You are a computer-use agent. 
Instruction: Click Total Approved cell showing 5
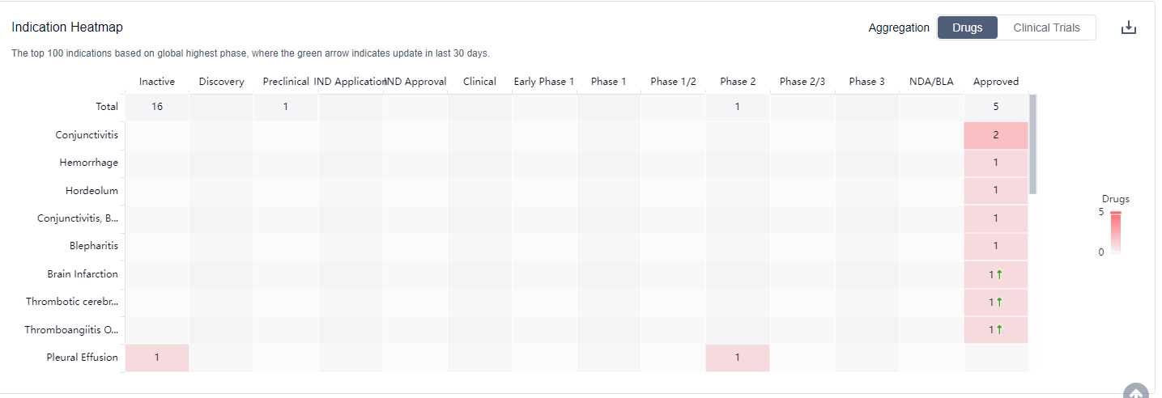pyautogui.click(x=995, y=107)
